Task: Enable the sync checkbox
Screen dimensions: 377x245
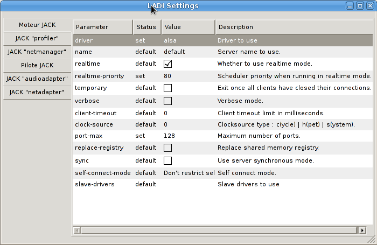Action: [x=167, y=160]
